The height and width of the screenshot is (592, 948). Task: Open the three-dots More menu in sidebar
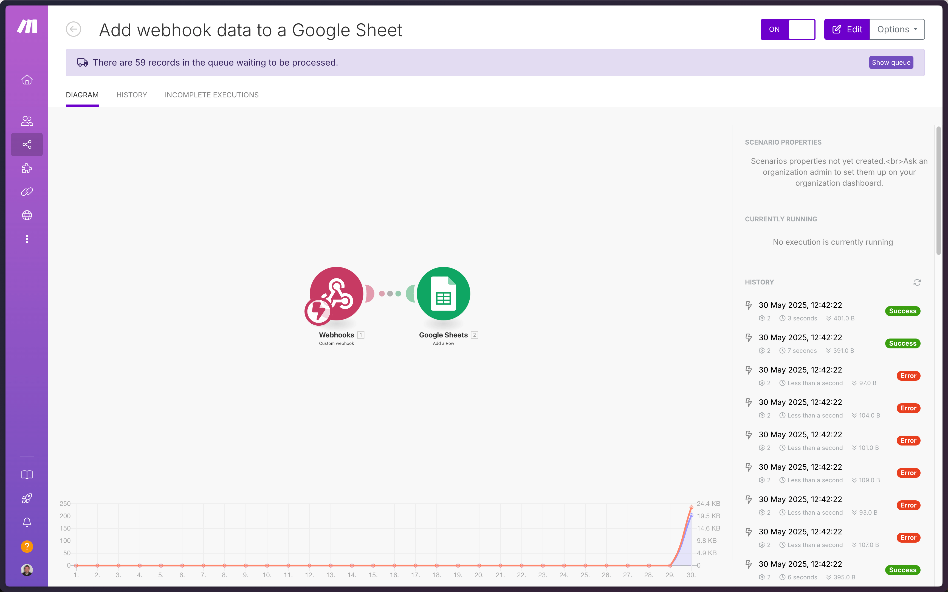[27, 239]
